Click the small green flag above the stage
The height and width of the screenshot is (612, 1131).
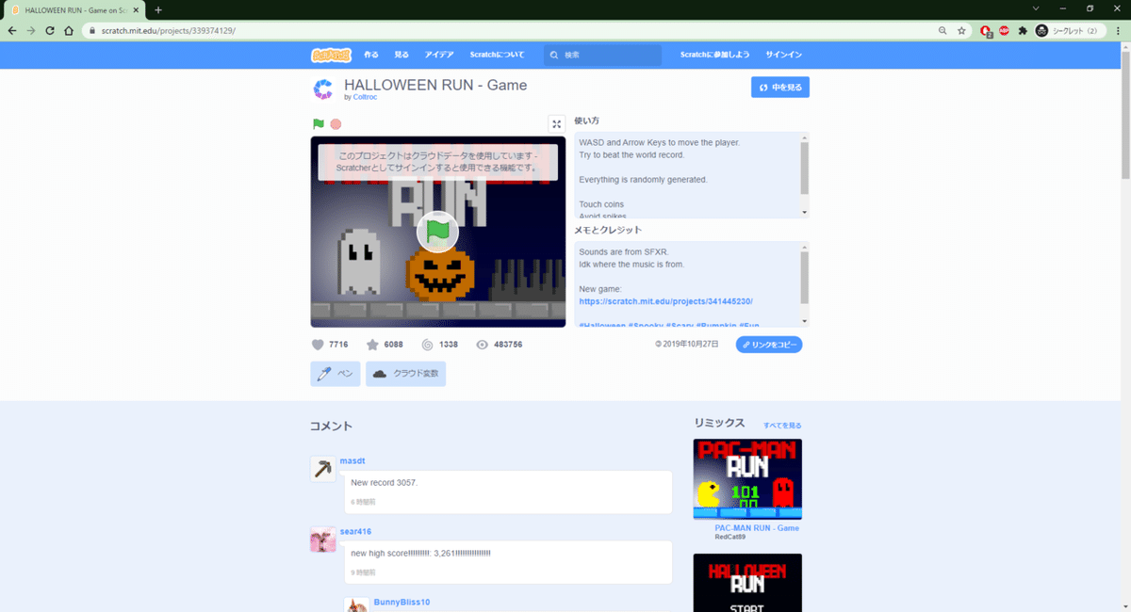tap(319, 123)
